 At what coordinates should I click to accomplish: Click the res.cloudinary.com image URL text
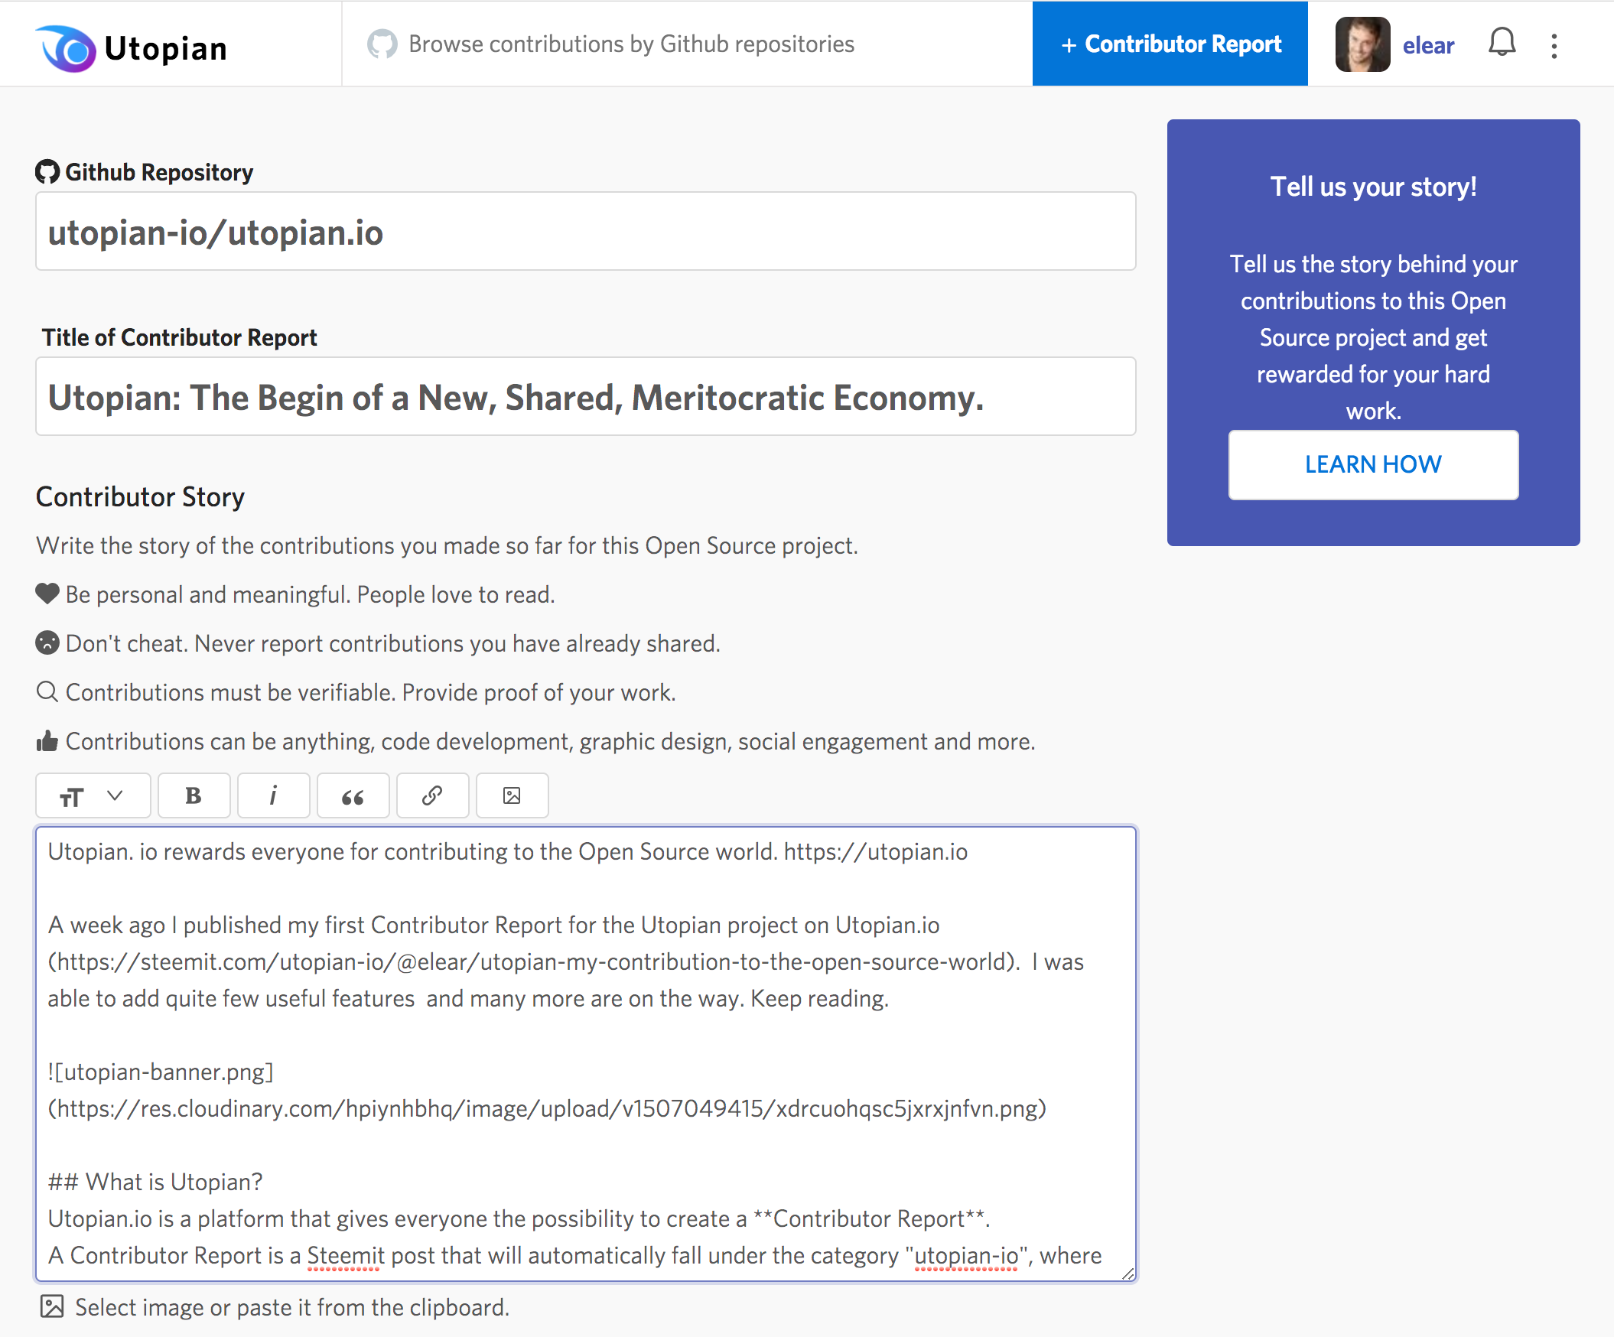pyautogui.click(x=547, y=1109)
